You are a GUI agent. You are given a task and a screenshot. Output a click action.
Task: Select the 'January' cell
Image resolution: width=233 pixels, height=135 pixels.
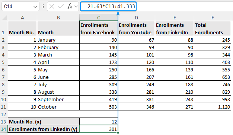(58, 40)
